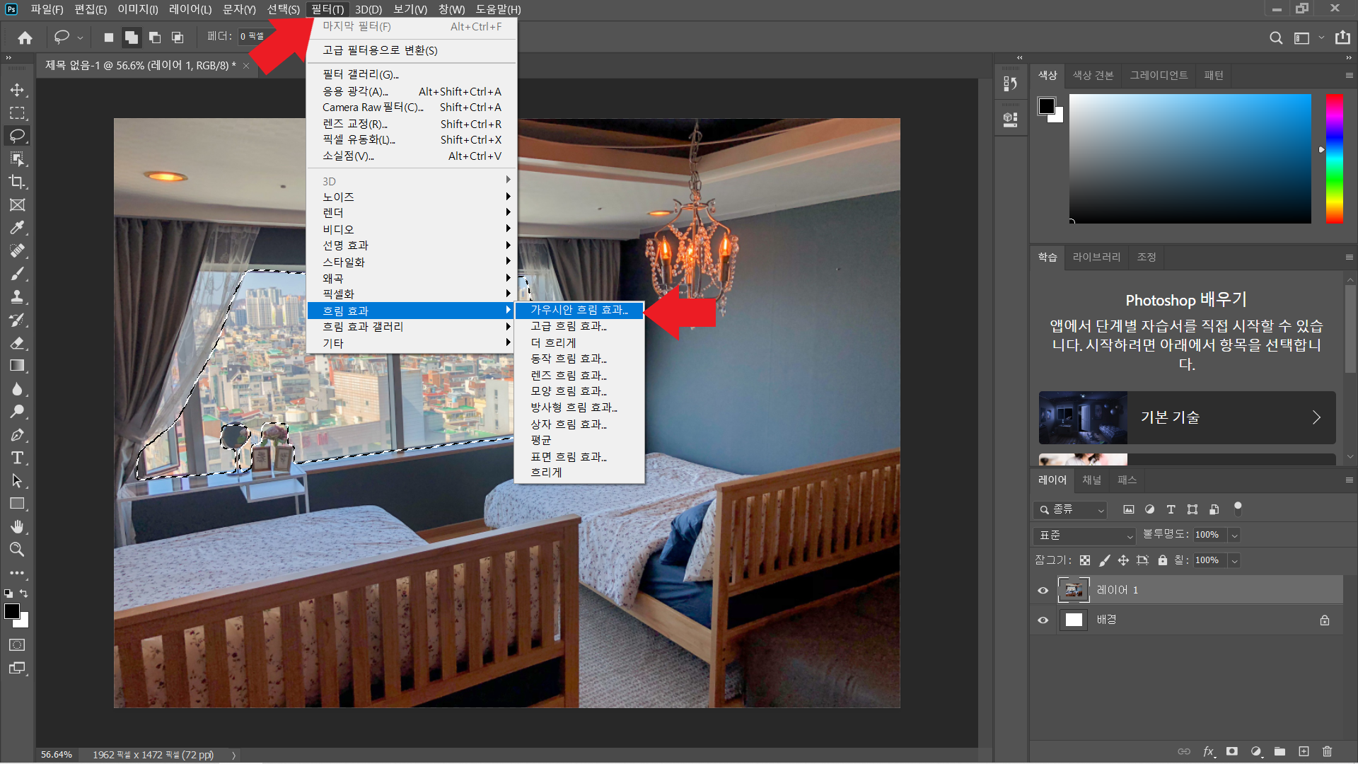Select the Hand tool
The image size is (1358, 764).
click(x=17, y=526)
